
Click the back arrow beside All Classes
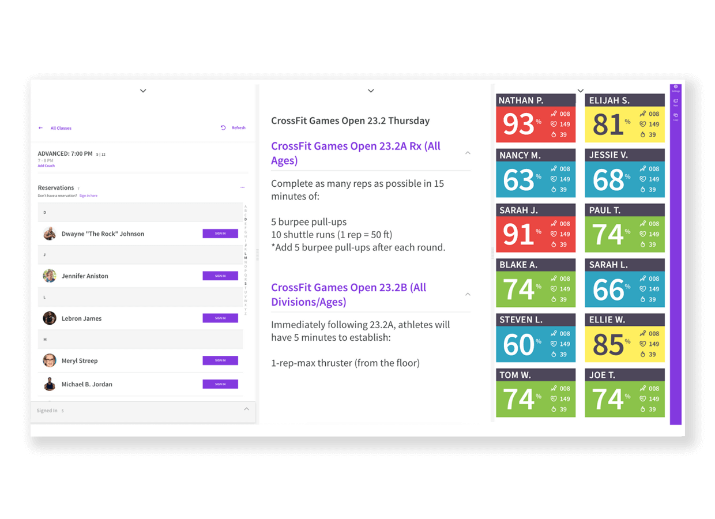pos(40,128)
